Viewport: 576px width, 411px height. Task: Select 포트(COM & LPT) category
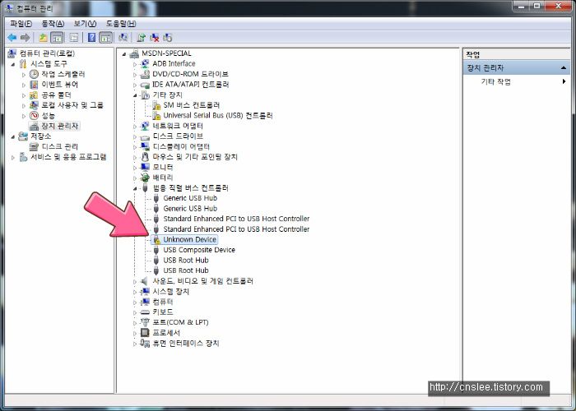pos(180,322)
